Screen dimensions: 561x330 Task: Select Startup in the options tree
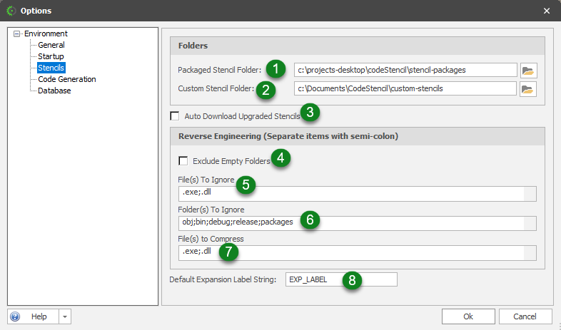(x=51, y=56)
